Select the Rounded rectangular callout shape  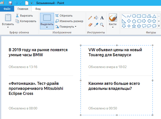144,26
